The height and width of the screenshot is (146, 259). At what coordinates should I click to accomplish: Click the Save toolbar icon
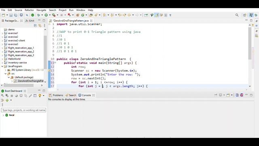coord(11,15)
